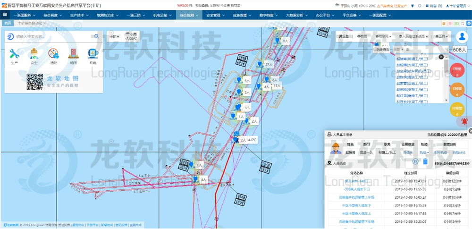Click the map search input field
The height and width of the screenshot is (229, 472).
(53, 36)
